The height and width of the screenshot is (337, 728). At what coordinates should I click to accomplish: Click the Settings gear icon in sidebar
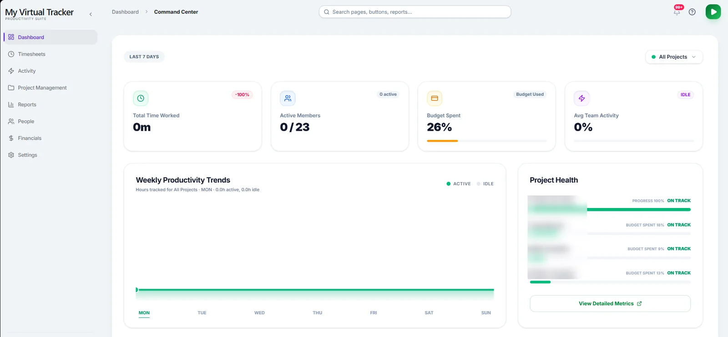click(x=11, y=155)
